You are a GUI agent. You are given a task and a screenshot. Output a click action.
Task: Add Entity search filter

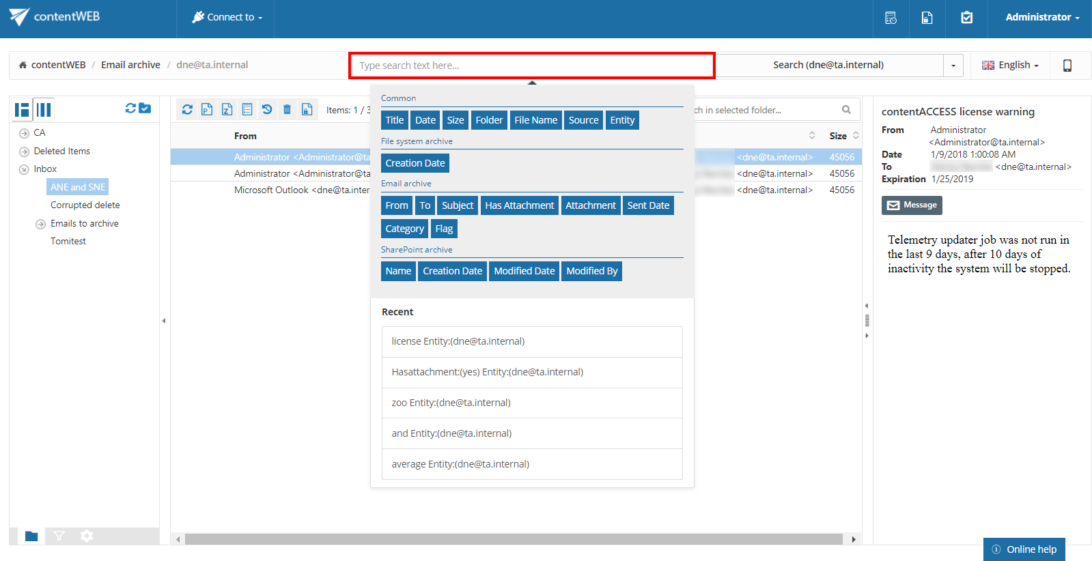[622, 120]
